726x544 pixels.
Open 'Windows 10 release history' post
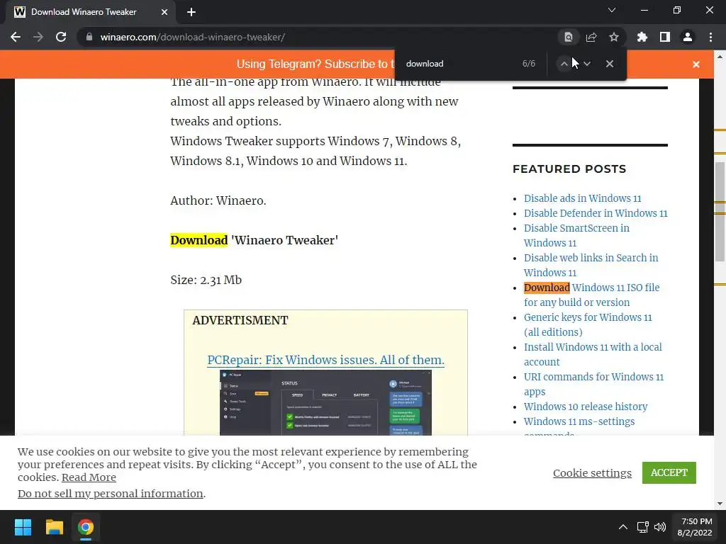[x=586, y=407]
